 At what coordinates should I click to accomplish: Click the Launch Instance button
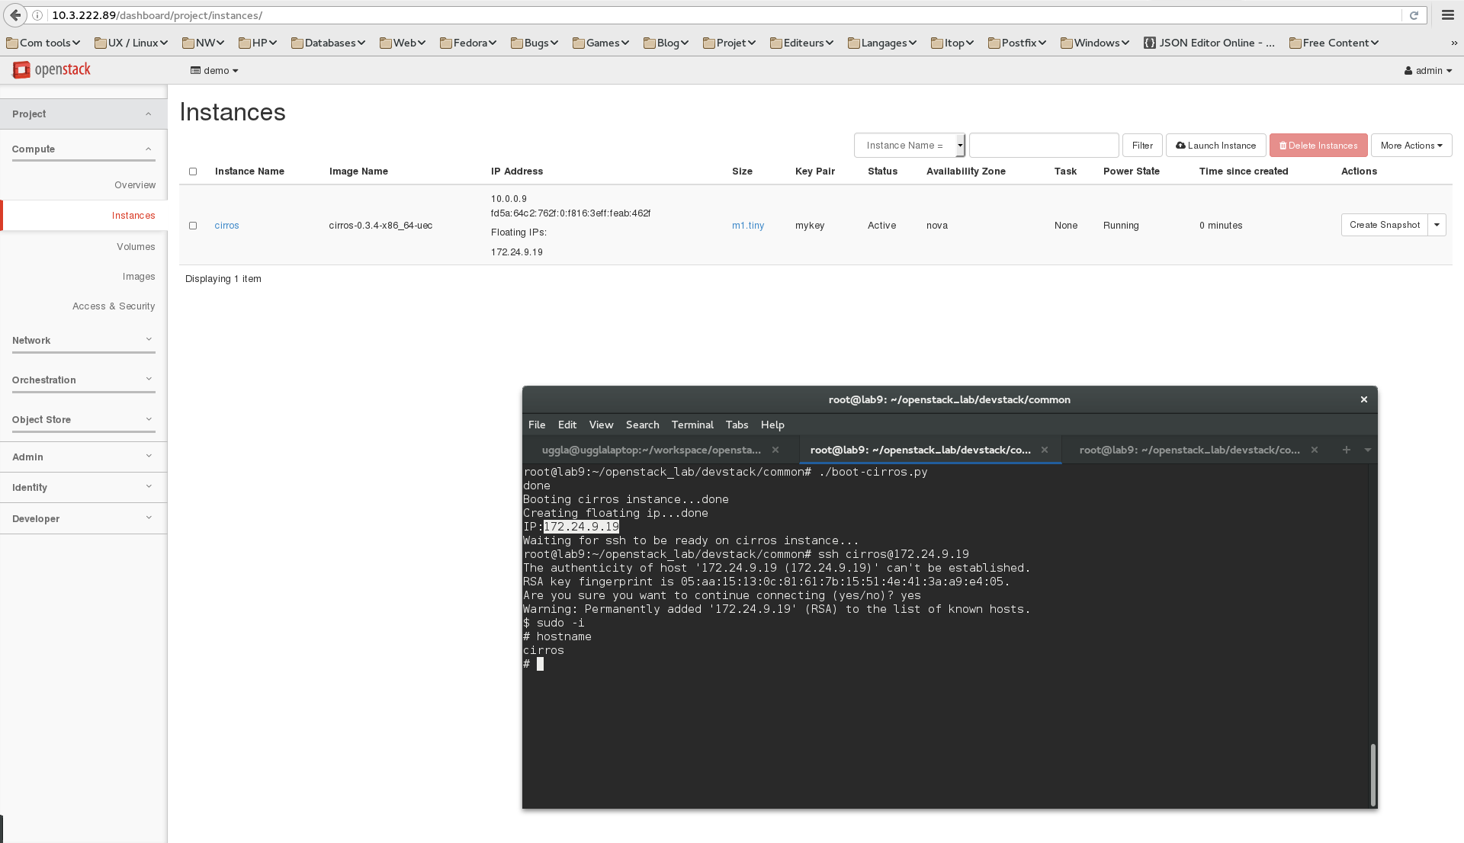[x=1215, y=146]
